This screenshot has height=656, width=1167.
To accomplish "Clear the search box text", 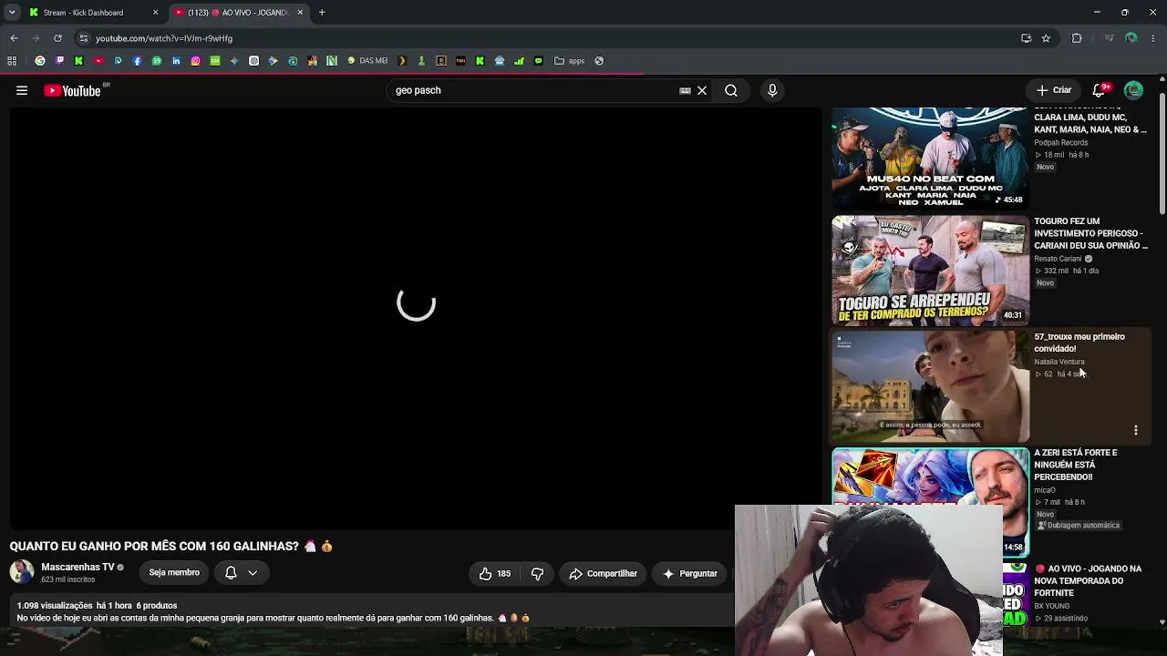I will [x=702, y=90].
